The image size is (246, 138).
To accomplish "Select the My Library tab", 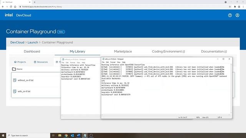I will point(77,51).
